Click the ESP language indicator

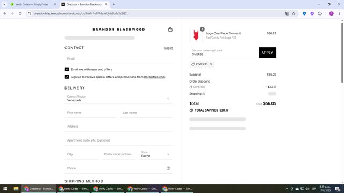coord(314,189)
